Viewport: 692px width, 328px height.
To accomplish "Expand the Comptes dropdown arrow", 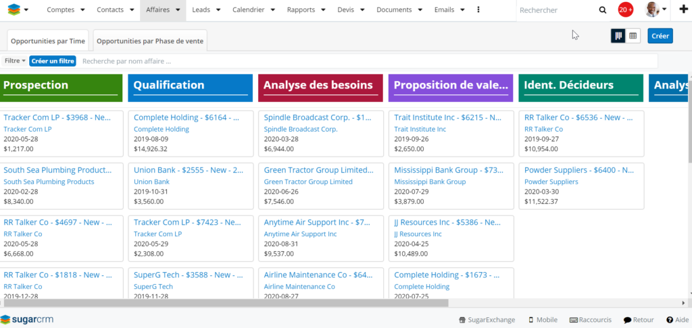I will [x=82, y=10].
